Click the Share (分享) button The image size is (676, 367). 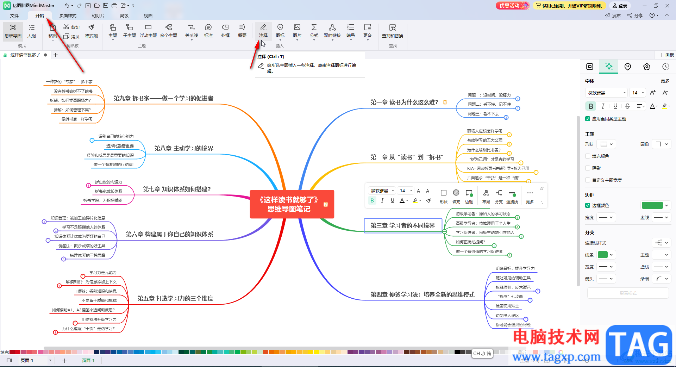pos(635,15)
